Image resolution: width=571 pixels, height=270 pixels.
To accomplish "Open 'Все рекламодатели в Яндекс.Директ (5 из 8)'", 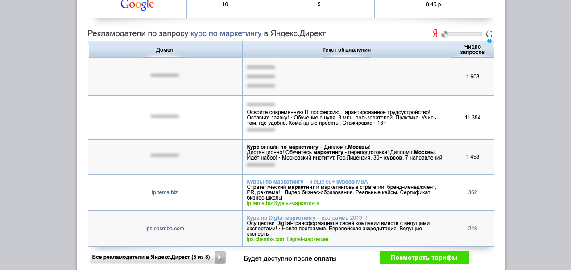I will coord(157,258).
